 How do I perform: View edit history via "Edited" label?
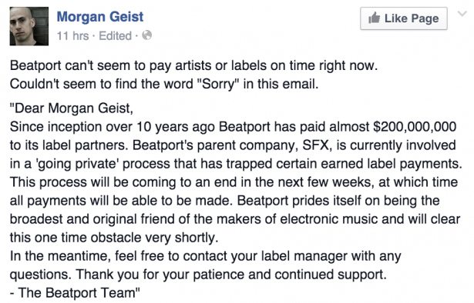[115, 36]
